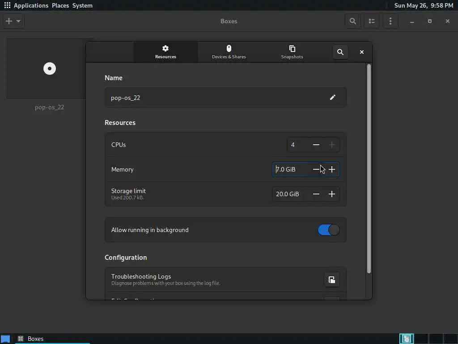Screen dimensions: 458x344
Task: Click the clock showing Sun May 26
Action: [x=424, y=5]
